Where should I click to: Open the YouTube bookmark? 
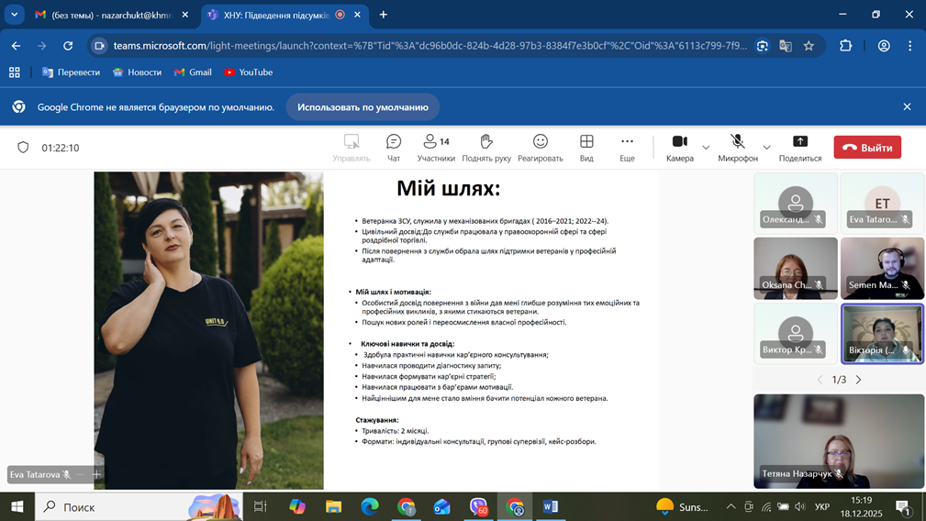248,72
